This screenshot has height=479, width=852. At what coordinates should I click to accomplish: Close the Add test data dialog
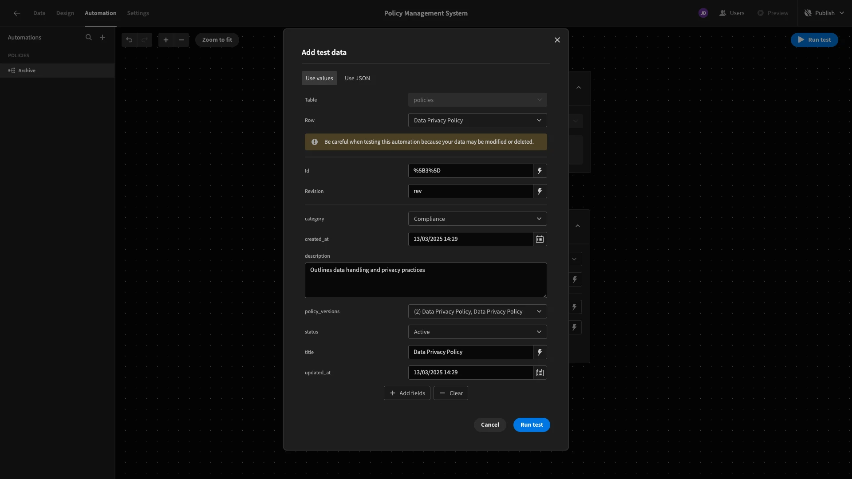pos(557,40)
